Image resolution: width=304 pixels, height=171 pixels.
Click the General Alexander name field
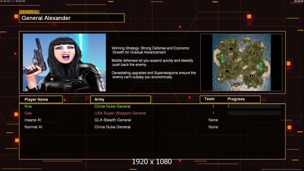tap(72, 18)
